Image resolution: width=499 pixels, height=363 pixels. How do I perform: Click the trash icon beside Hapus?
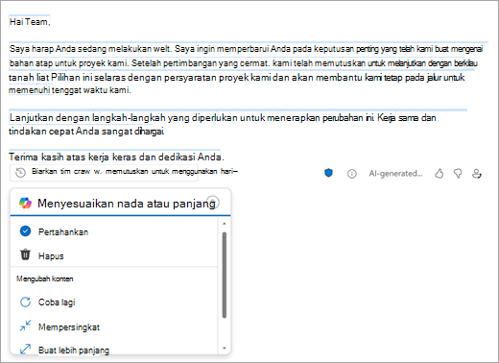tap(25, 254)
